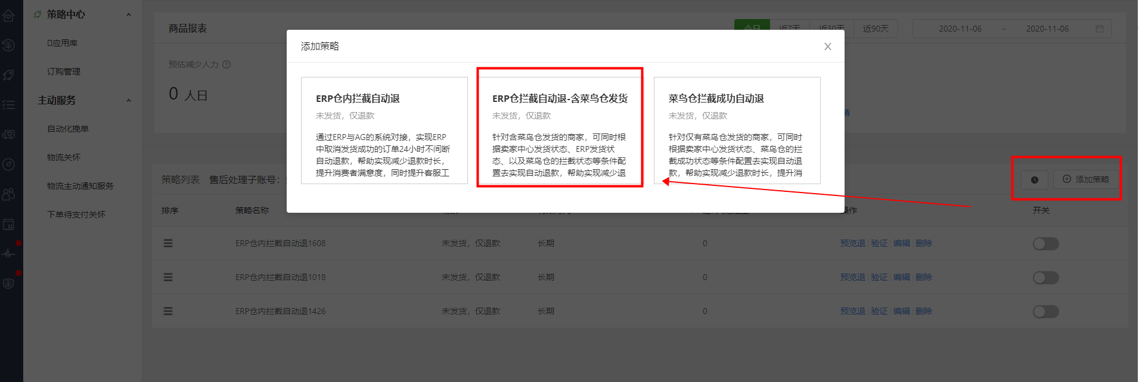Screen dimensions: 1139x382
Task: Select the 近30天 date range tab
Action: [831, 29]
